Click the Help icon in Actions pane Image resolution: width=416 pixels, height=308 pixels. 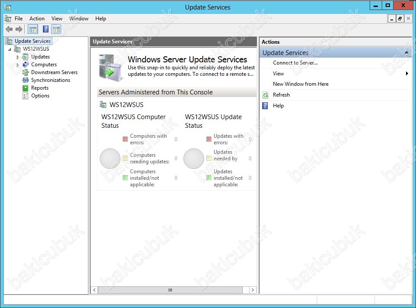click(x=265, y=106)
